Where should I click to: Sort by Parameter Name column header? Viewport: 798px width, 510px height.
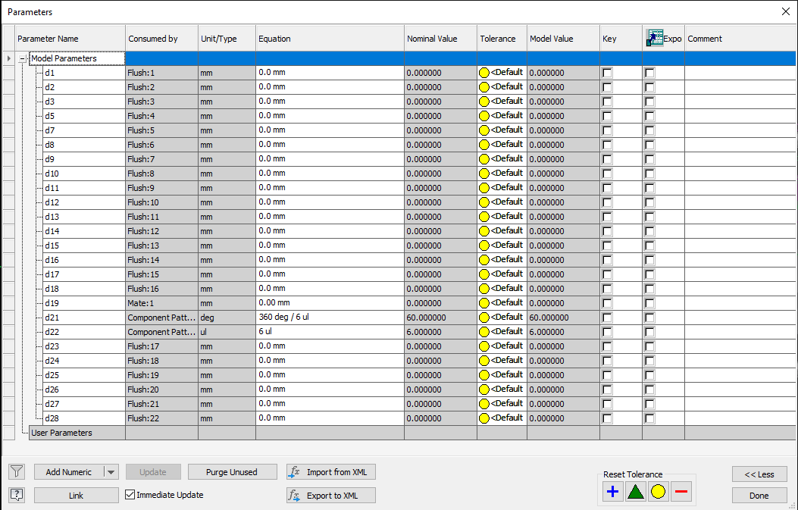point(70,39)
